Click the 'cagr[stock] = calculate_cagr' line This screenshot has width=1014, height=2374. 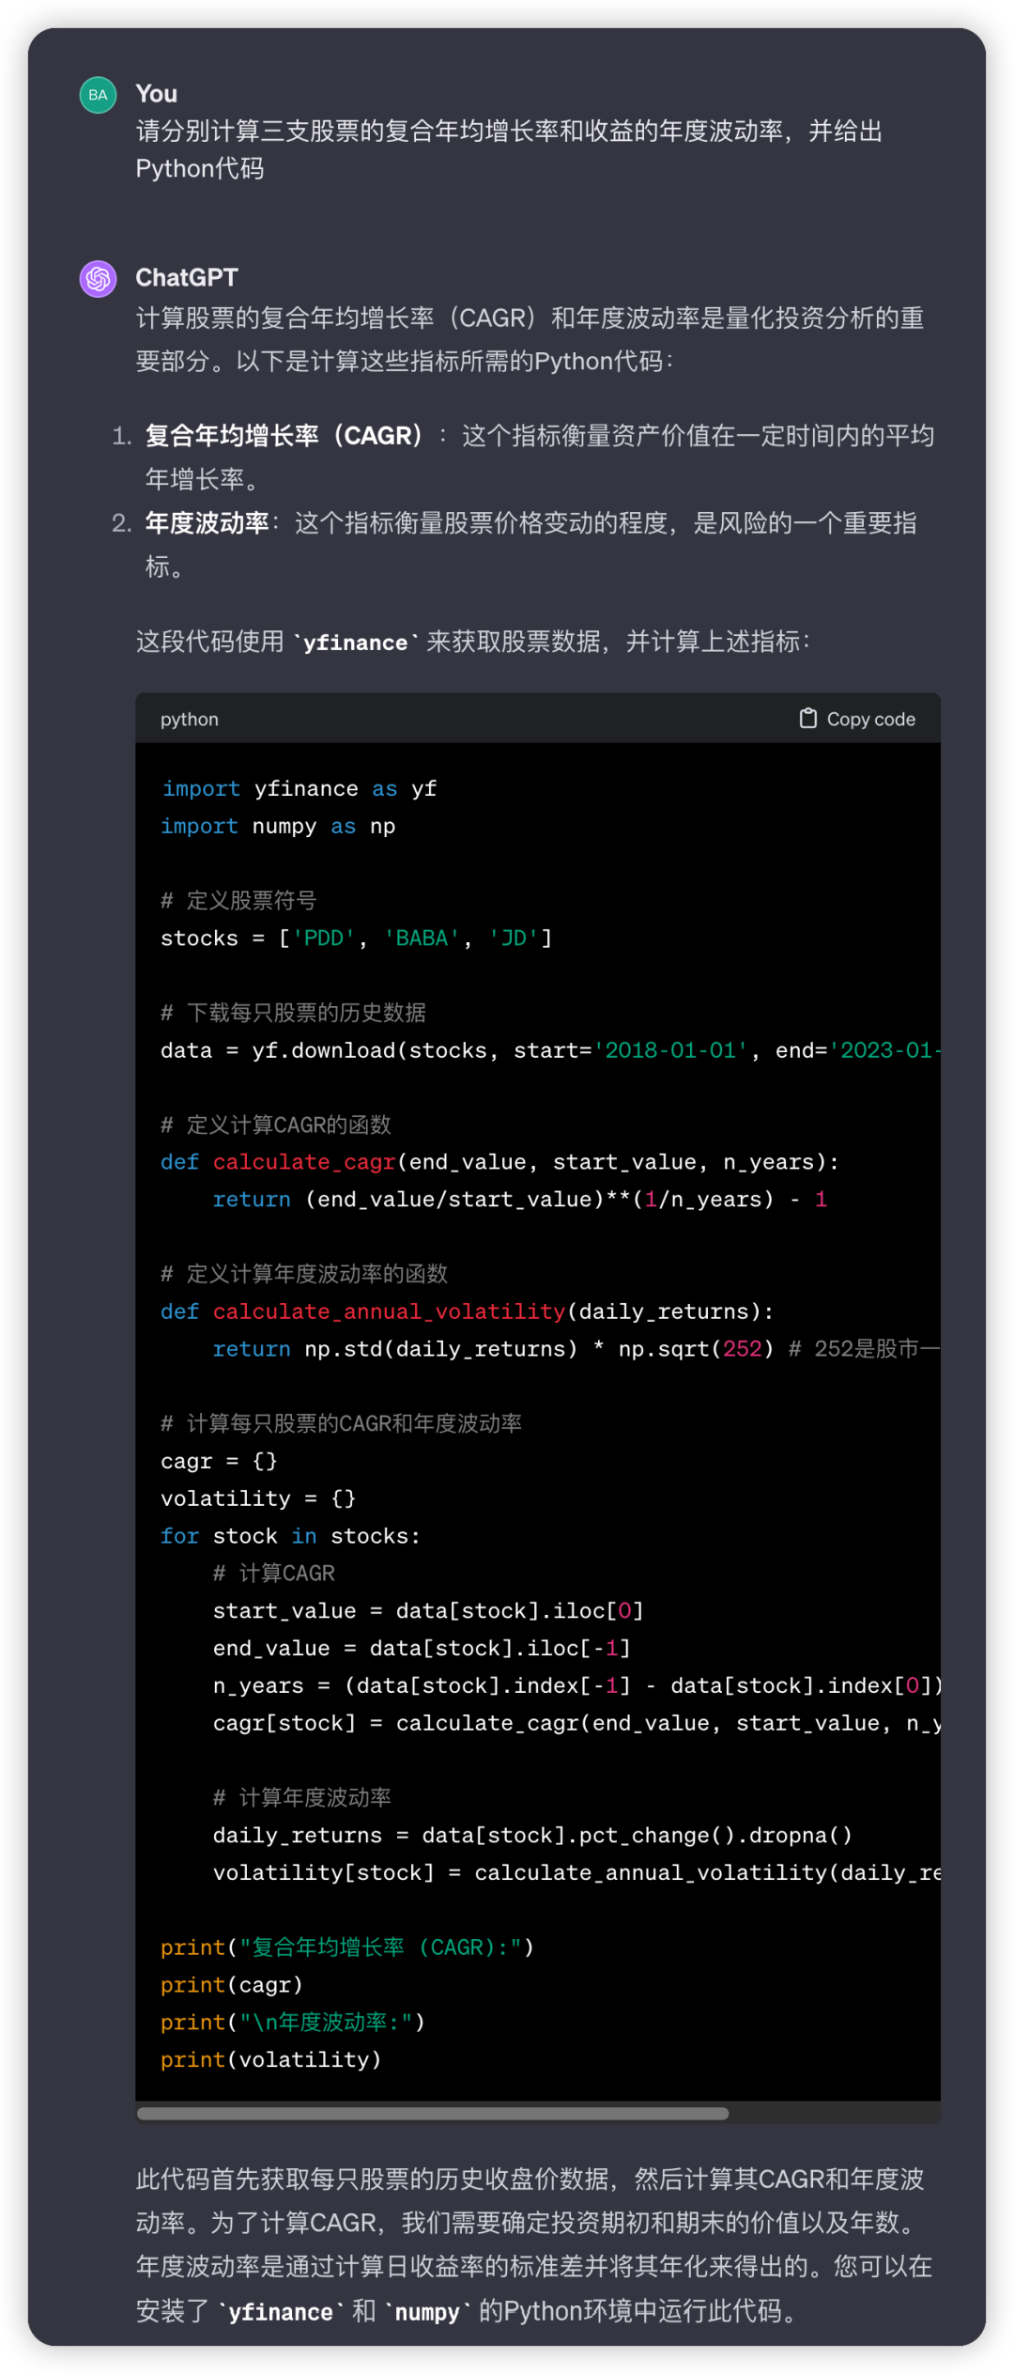click(x=576, y=1724)
